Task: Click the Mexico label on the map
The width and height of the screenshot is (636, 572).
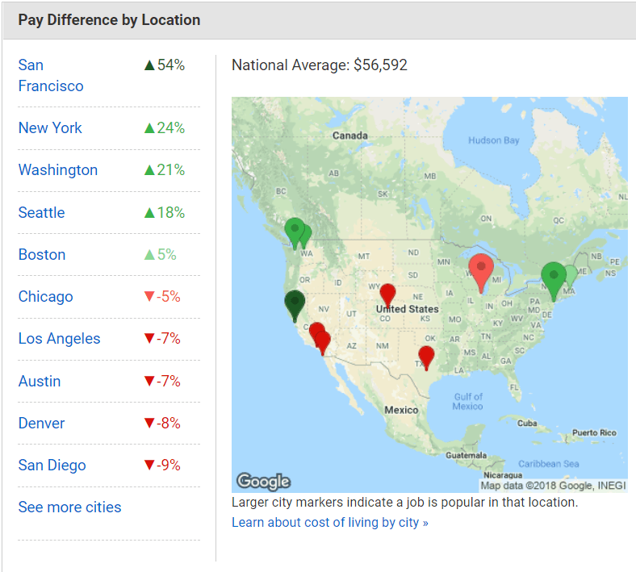Action: point(401,411)
